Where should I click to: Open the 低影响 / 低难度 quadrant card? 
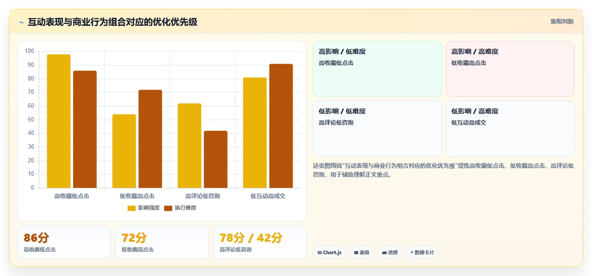click(x=377, y=129)
